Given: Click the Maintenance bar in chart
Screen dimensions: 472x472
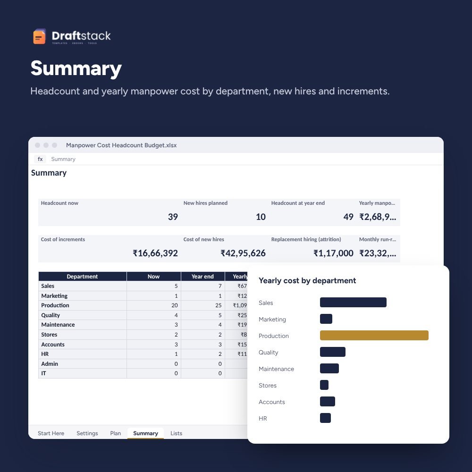Looking at the screenshot, I should point(329,369).
